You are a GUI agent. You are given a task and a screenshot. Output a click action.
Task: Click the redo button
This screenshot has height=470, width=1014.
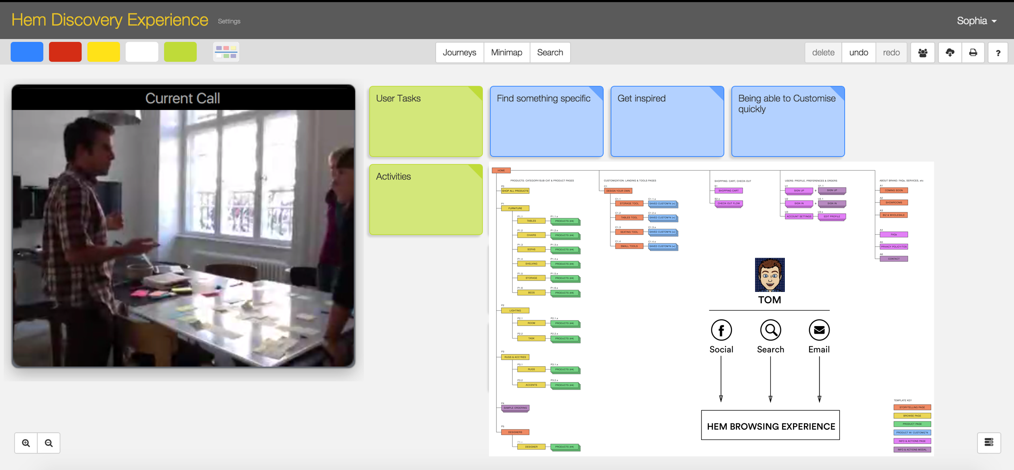pyautogui.click(x=891, y=52)
